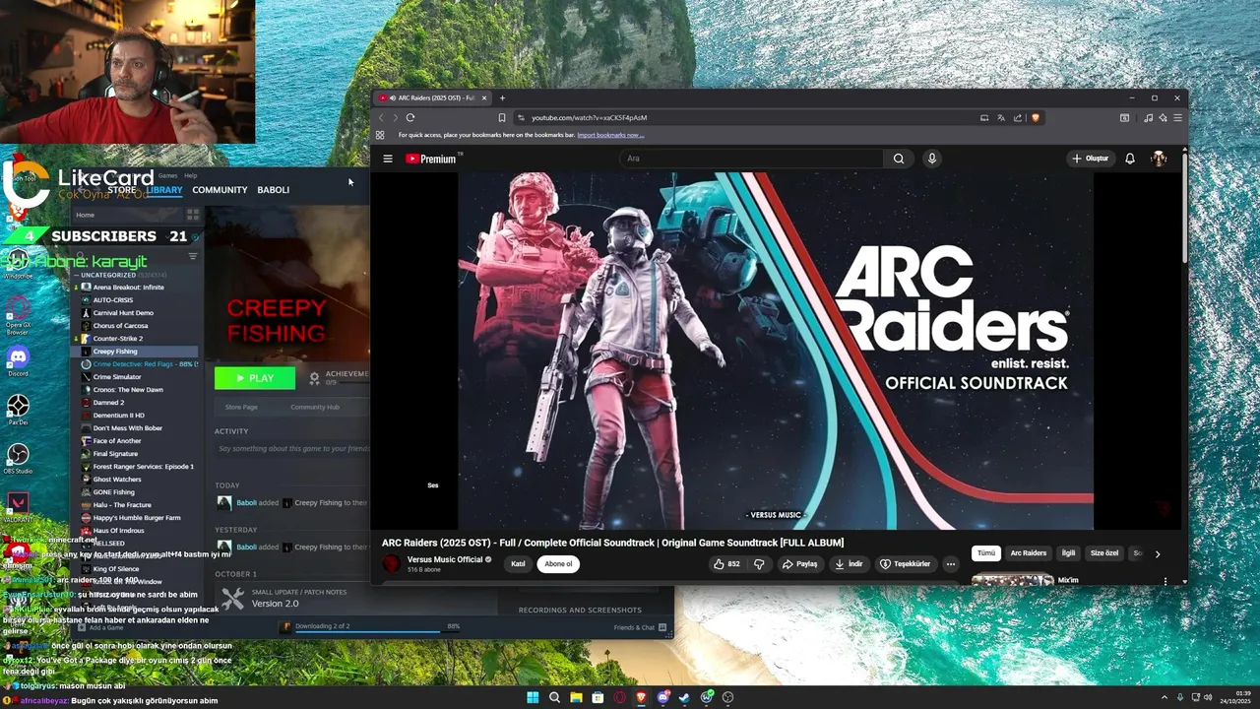Go to the YouTube Premium home logo
This screenshot has height=709, width=1260.
(x=430, y=159)
